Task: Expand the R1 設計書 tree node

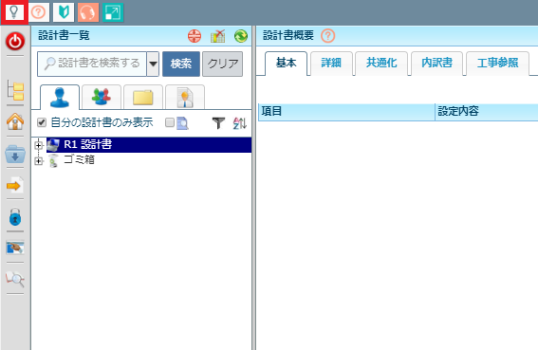Action: pyautogui.click(x=39, y=145)
